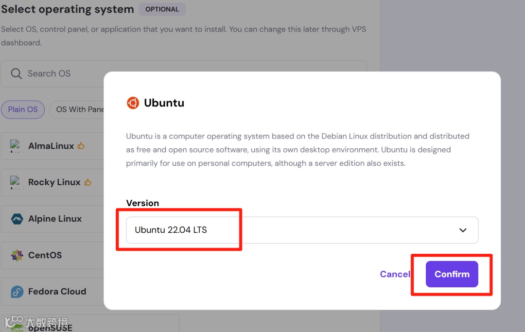Image resolution: width=525 pixels, height=332 pixels.
Task: Pick the CentOS operating system option
Action: pyautogui.click(x=45, y=255)
